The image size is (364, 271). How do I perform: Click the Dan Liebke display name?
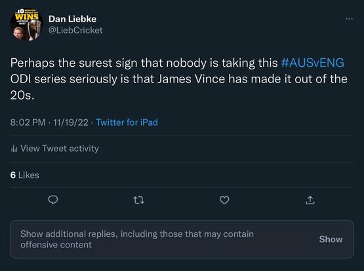pyautogui.click(x=72, y=19)
